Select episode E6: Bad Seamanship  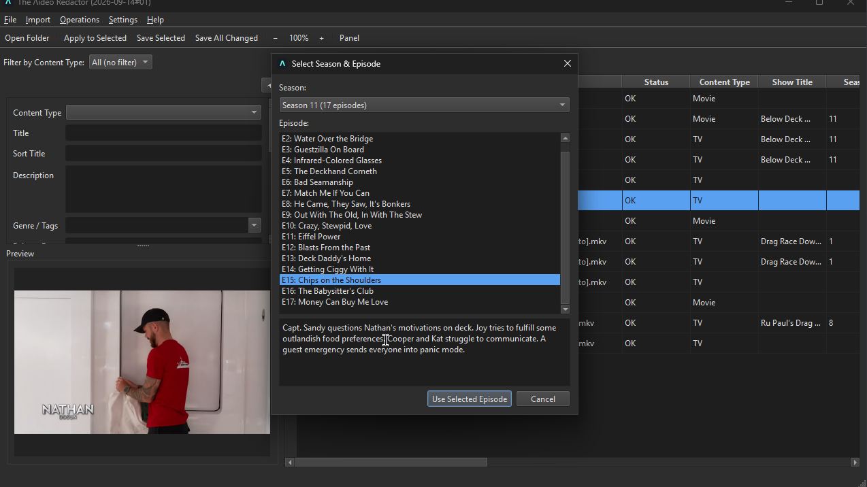pos(419,182)
